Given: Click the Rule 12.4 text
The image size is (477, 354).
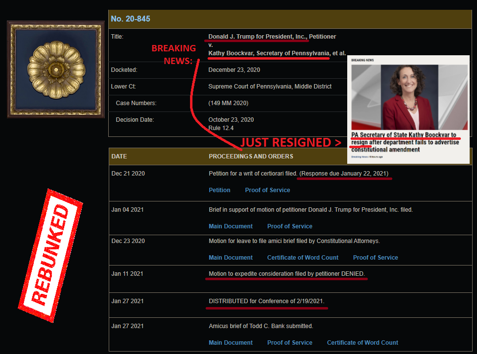Looking at the screenshot, I should tap(221, 128).
